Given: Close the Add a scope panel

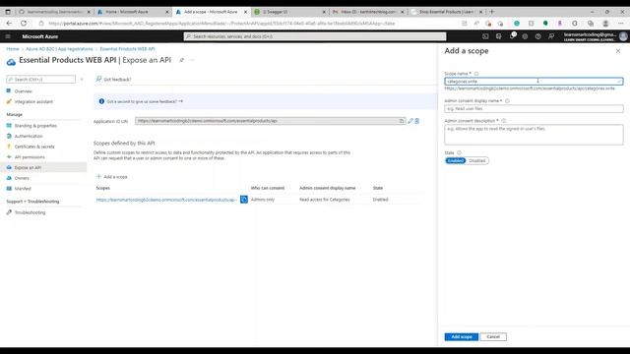Looking at the screenshot, I should (618, 51).
